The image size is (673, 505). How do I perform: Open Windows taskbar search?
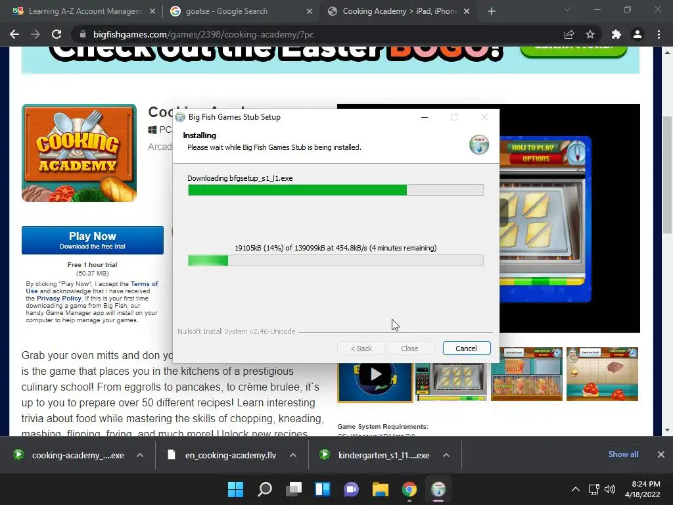[x=264, y=489]
